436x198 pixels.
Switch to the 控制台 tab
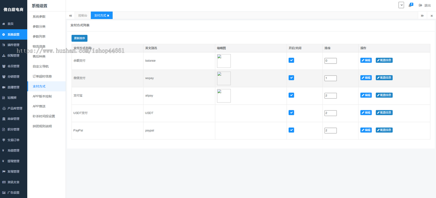click(82, 16)
